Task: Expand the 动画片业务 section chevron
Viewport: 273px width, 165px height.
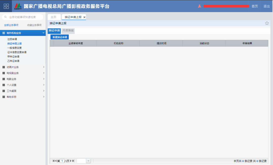Action: 44,67
